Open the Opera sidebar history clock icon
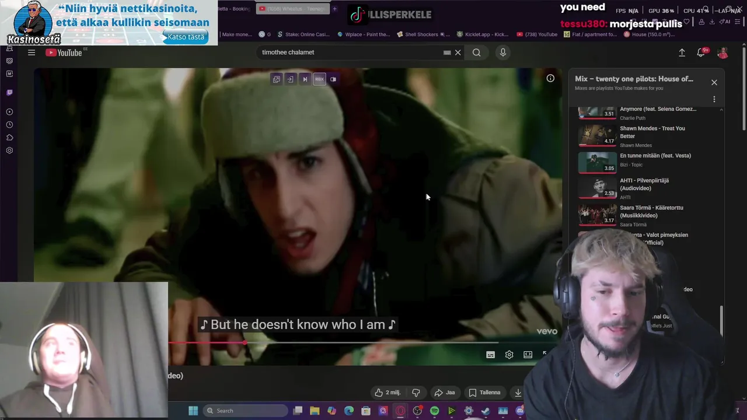The width and height of the screenshot is (747, 420). point(9,125)
